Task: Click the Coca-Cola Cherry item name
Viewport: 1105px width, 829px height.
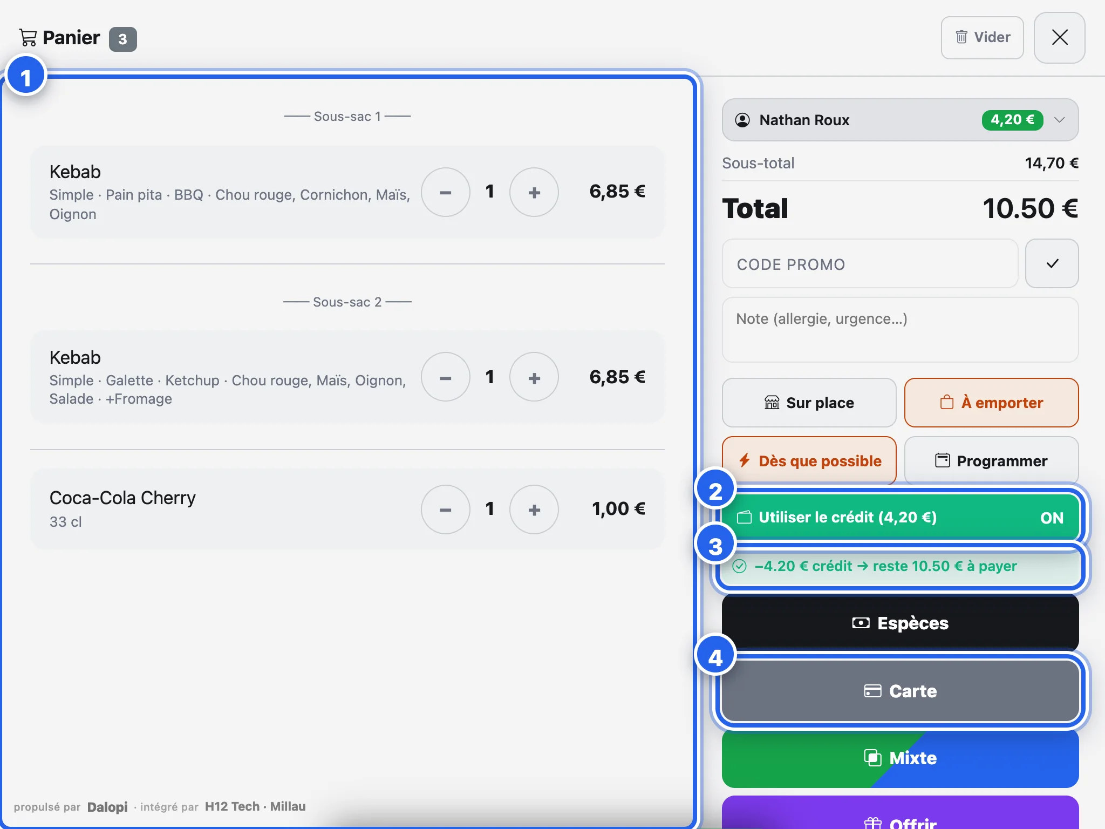Action: point(122,498)
